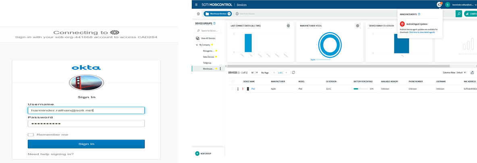Open the Columns View Default dropdown
This screenshot has height=163, width=477.
(x=461, y=72)
